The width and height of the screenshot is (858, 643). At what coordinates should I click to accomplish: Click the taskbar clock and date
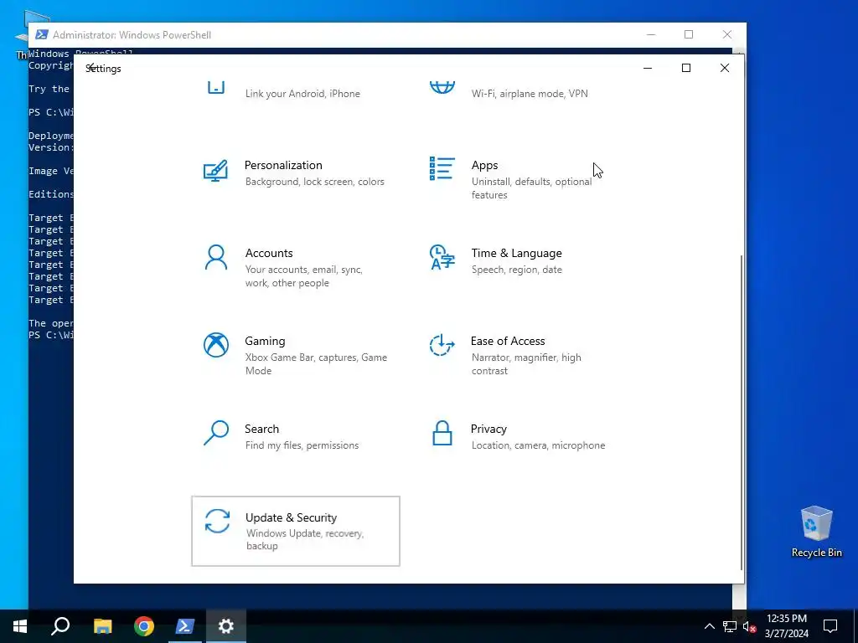pos(786,626)
